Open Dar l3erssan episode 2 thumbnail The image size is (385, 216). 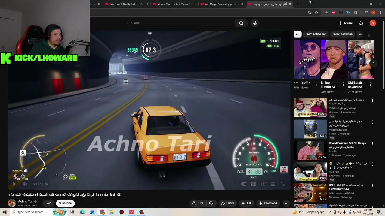coord(310,193)
